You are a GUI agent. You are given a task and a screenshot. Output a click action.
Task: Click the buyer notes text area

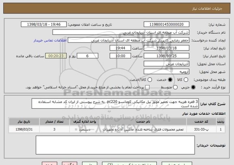pyautogui.click(x=115, y=145)
